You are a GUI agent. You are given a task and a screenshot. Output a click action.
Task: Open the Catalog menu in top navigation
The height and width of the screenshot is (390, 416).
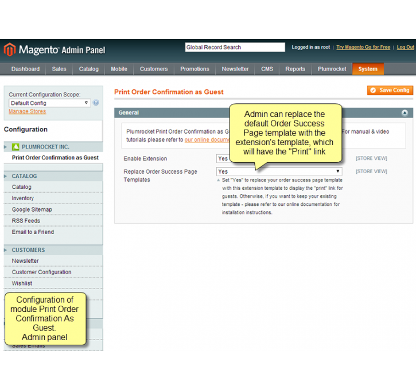point(88,69)
